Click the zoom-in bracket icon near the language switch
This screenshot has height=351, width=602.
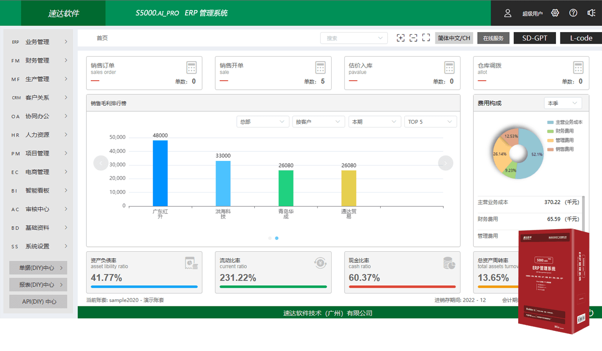pyautogui.click(x=400, y=38)
